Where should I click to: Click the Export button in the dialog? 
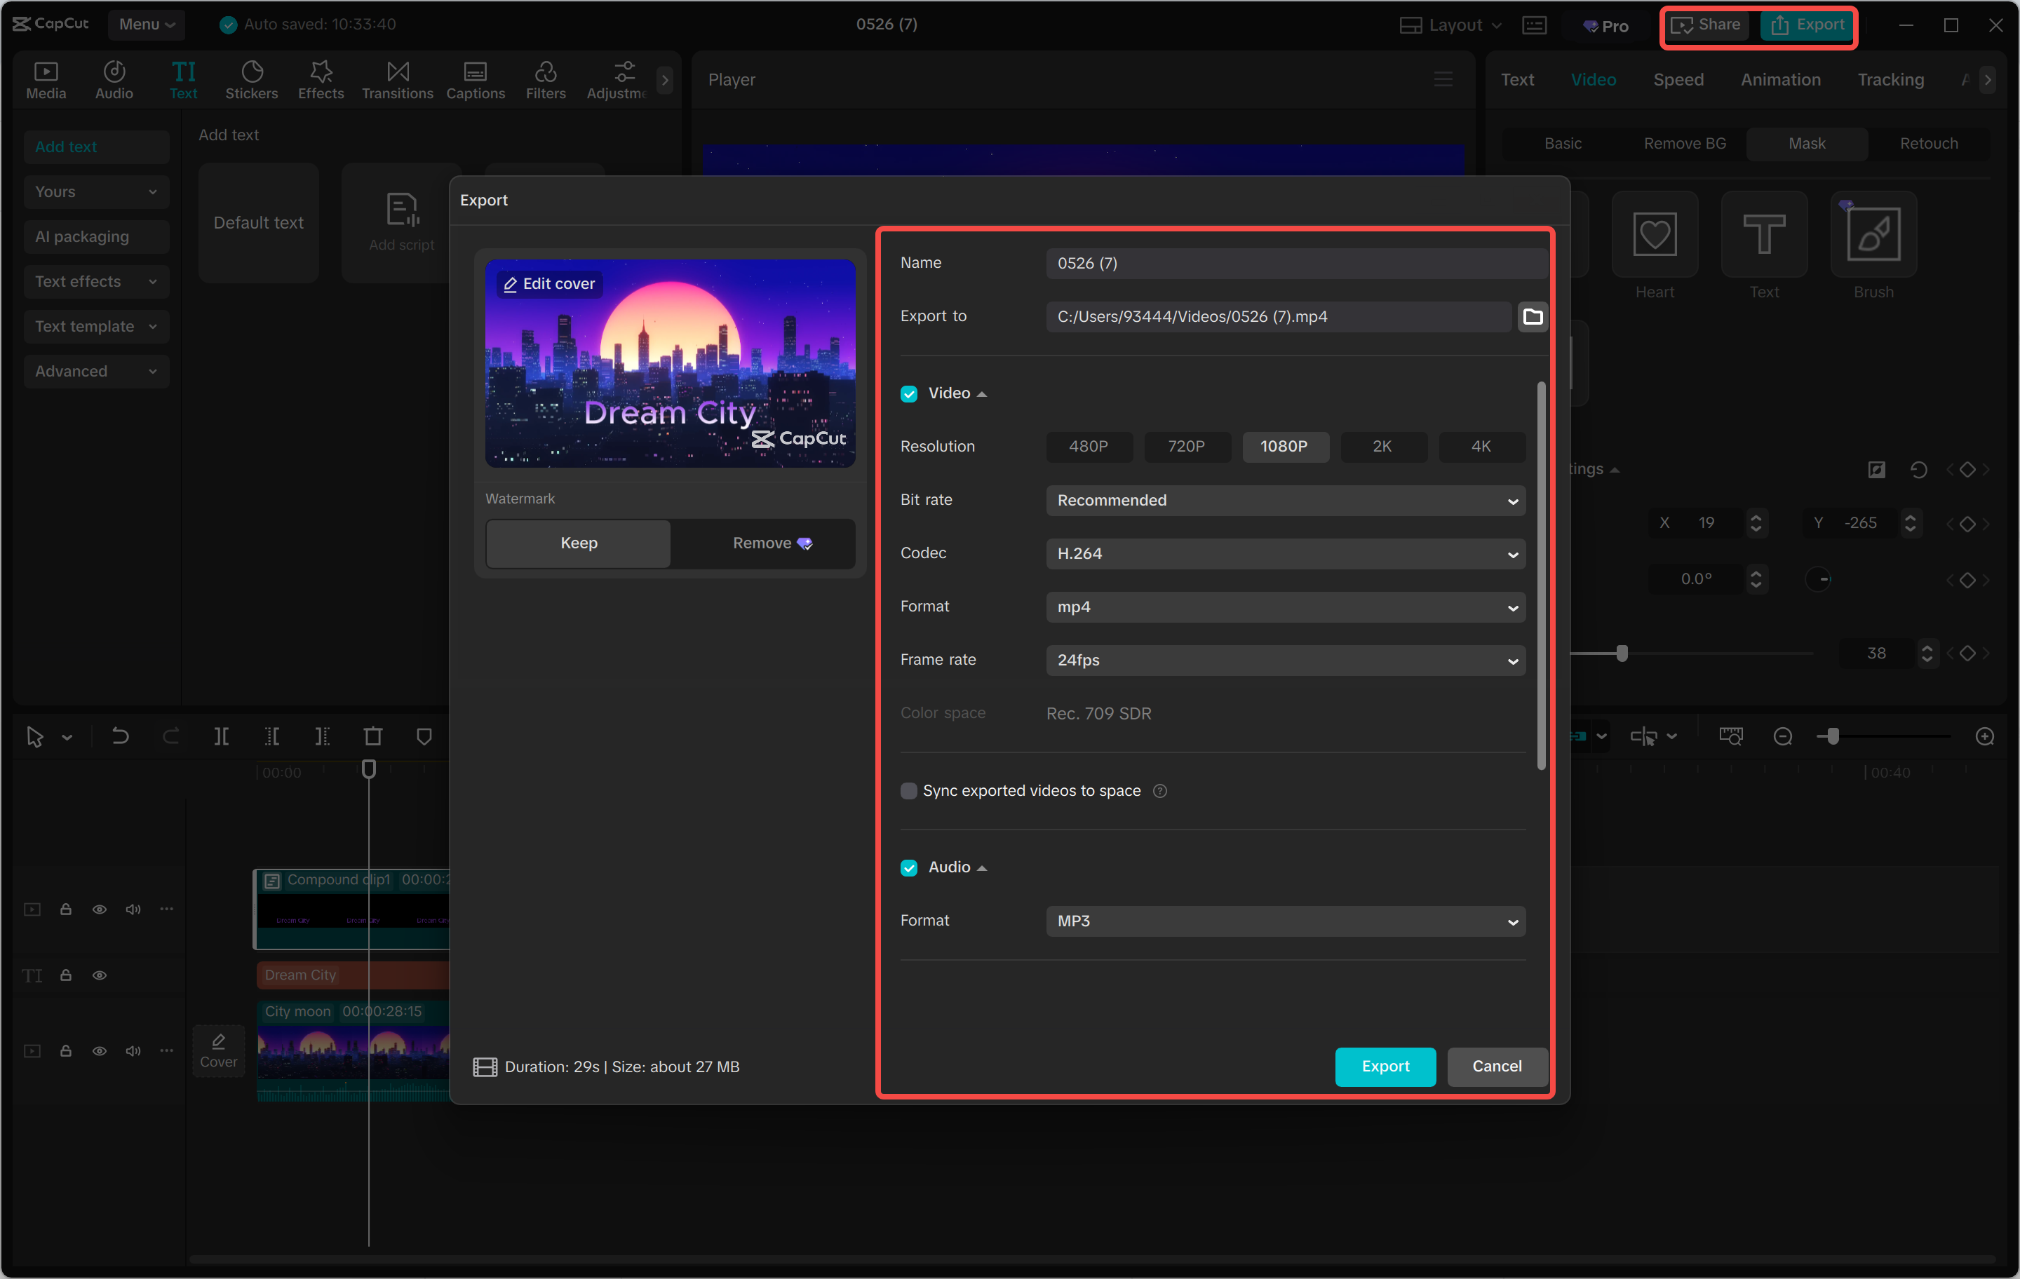(x=1385, y=1066)
